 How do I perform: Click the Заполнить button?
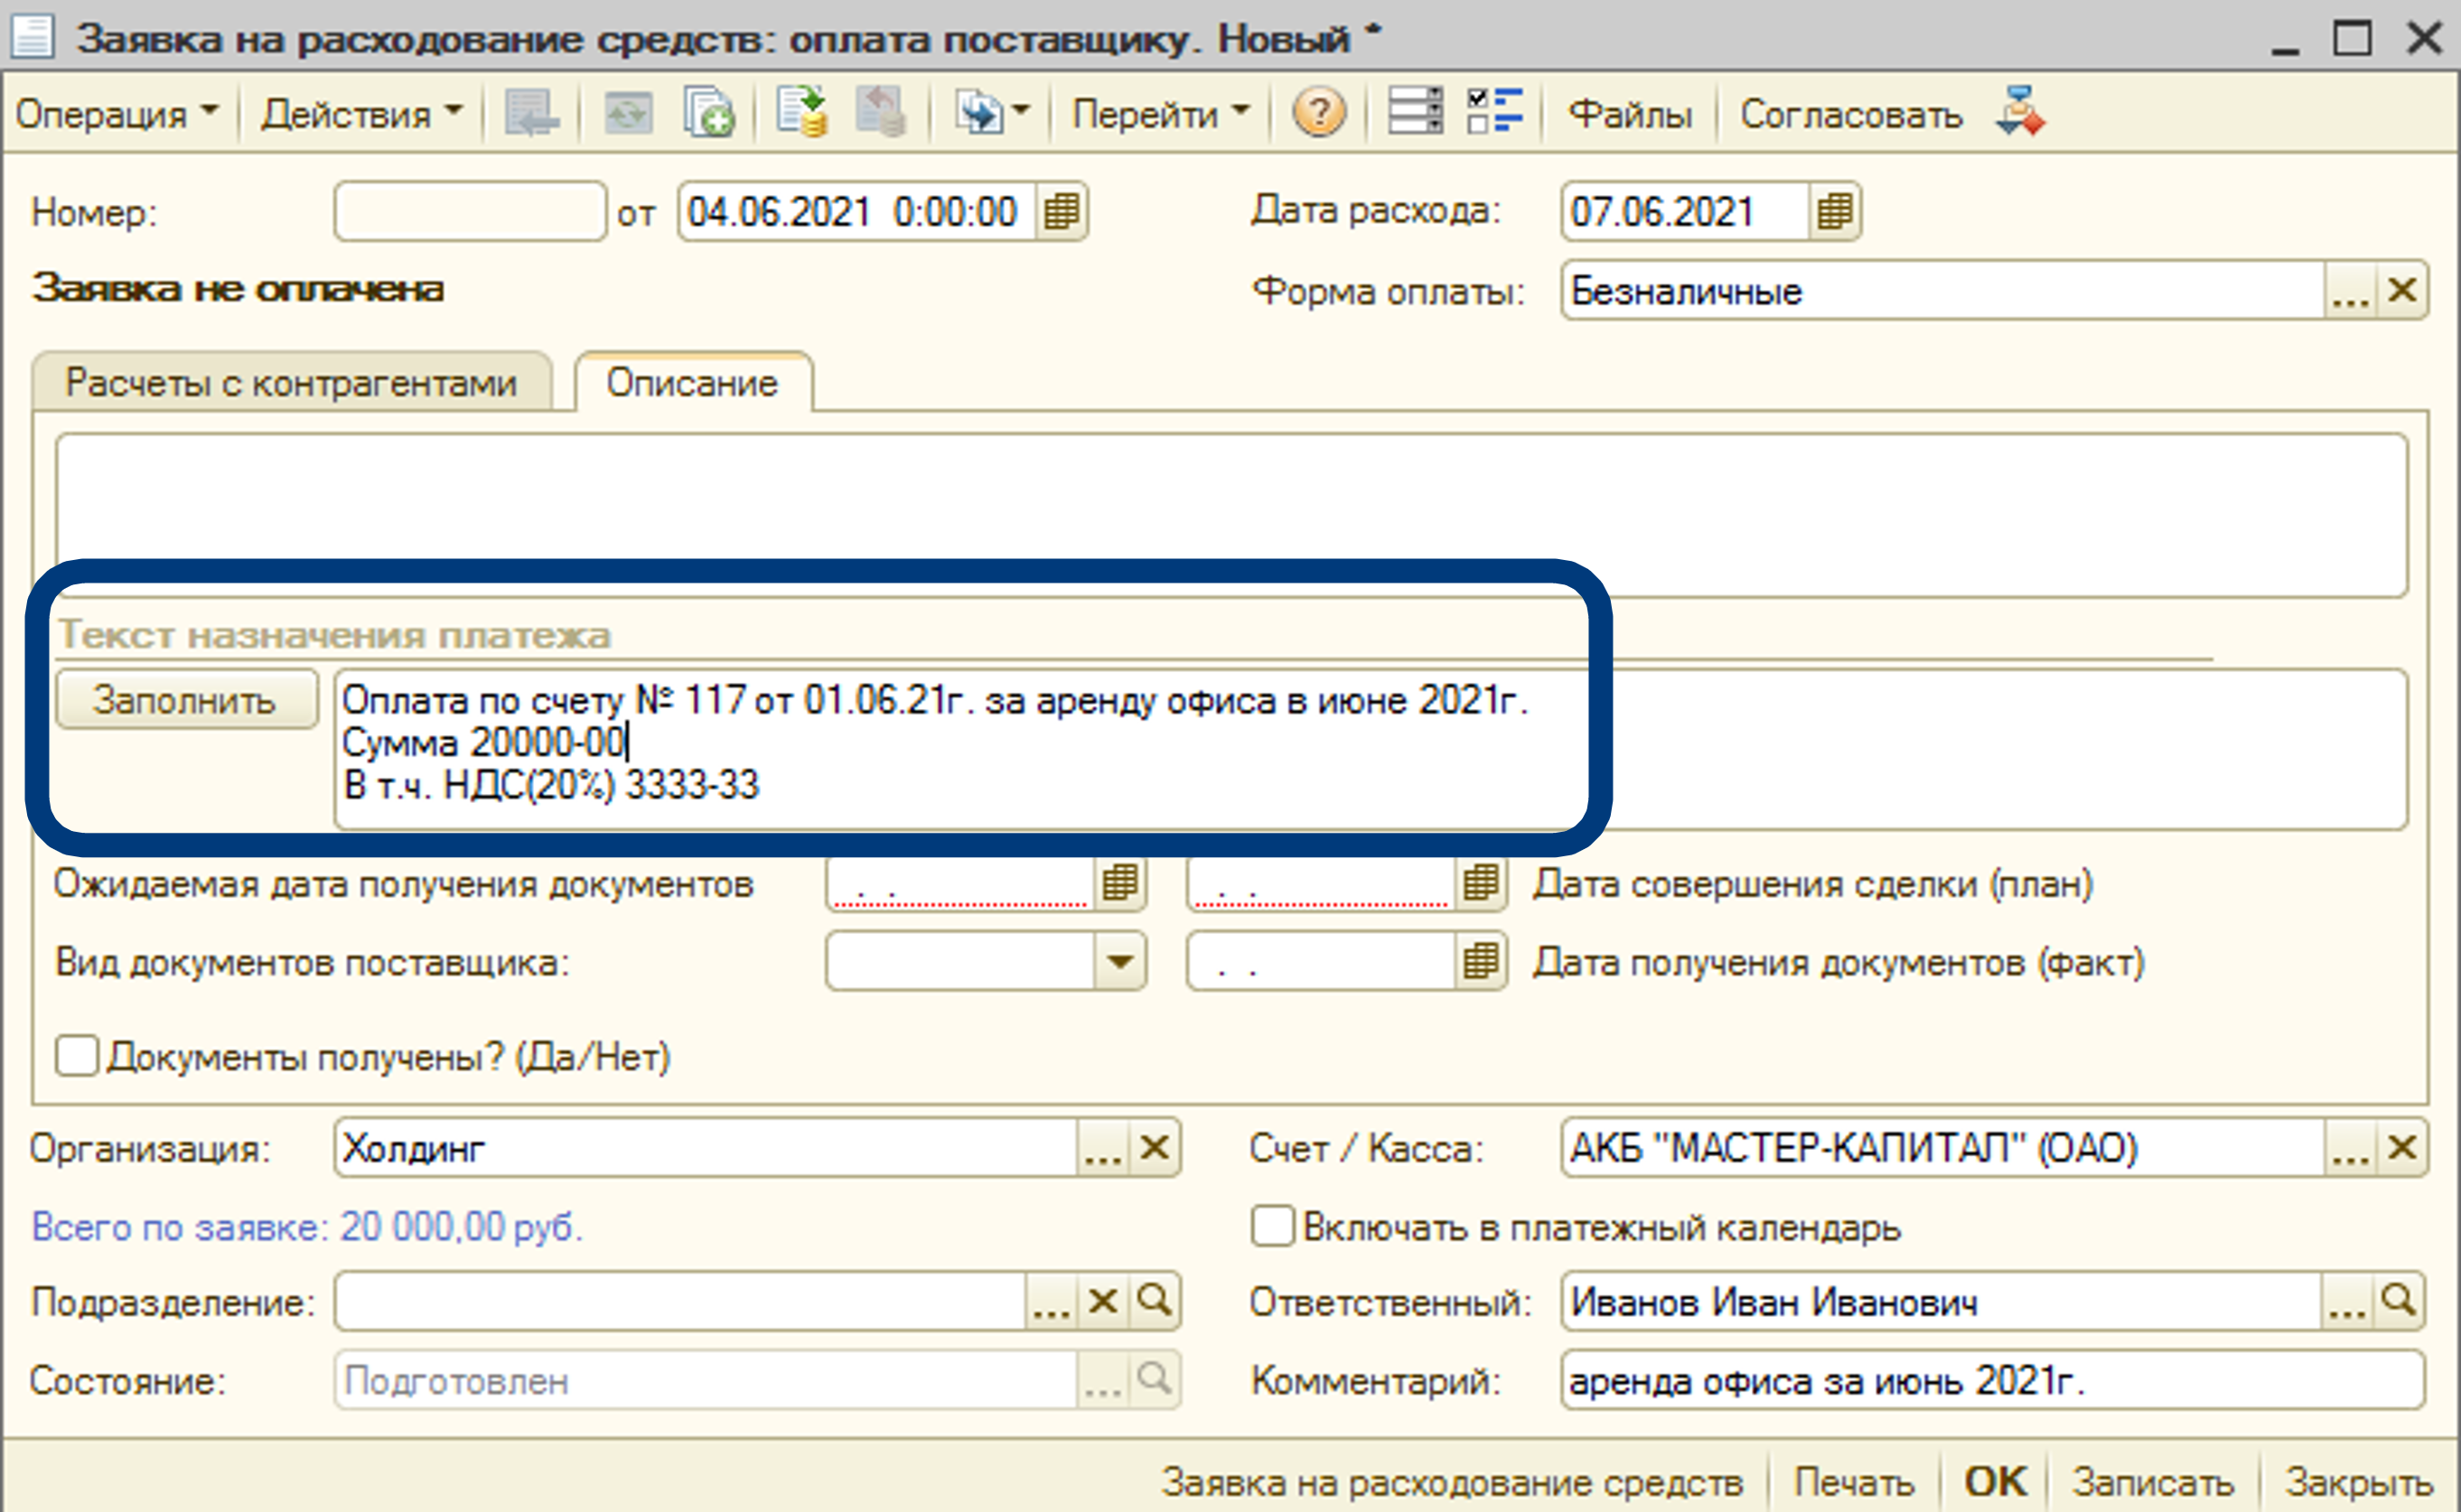[x=186, y=699]
